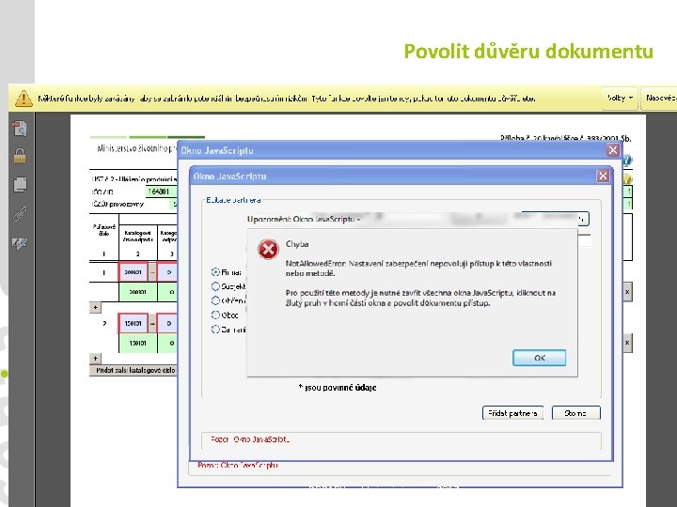Click the catalog number field 200301 in row 1

133,272
